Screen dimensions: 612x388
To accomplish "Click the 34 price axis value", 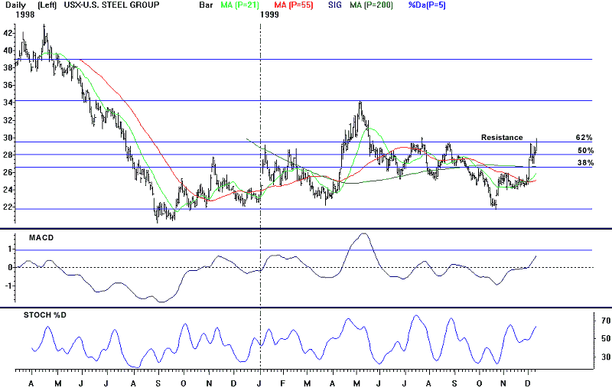I will pos(8,103).
